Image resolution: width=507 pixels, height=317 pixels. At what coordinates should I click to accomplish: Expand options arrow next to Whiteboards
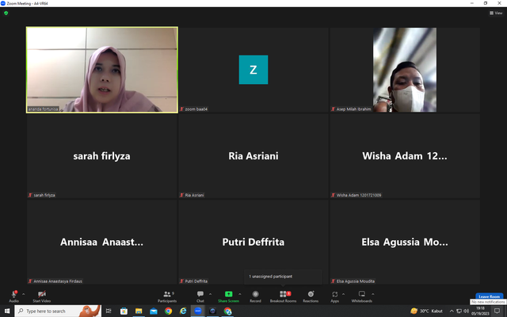[373, 294]
